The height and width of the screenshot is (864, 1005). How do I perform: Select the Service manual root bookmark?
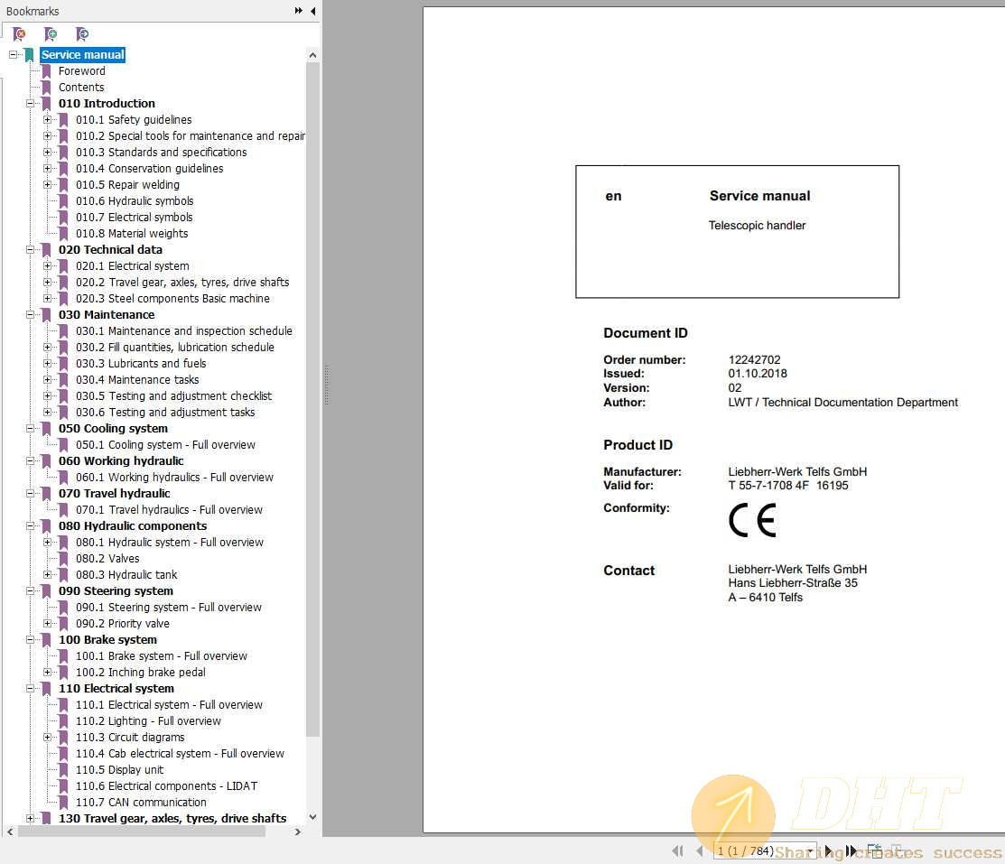click(83, 55)
